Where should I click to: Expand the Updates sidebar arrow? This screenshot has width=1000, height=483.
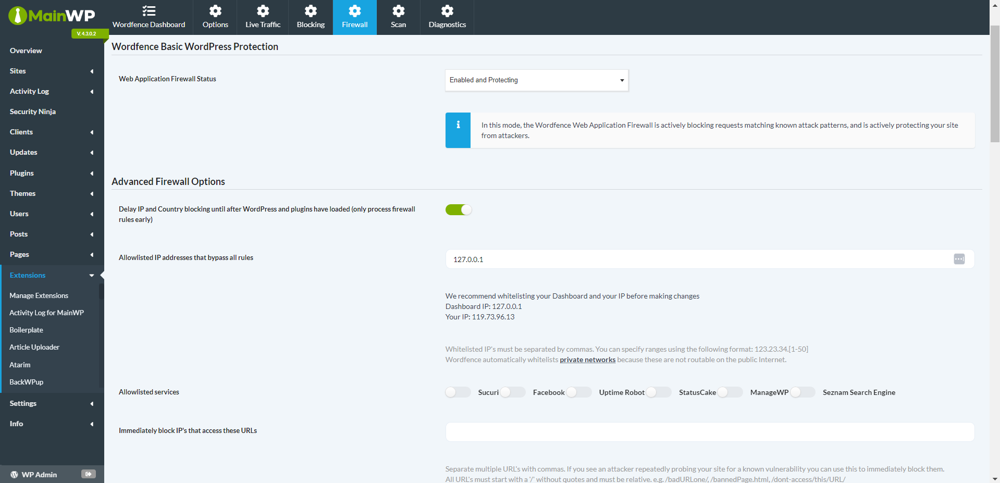coord(92,153)
